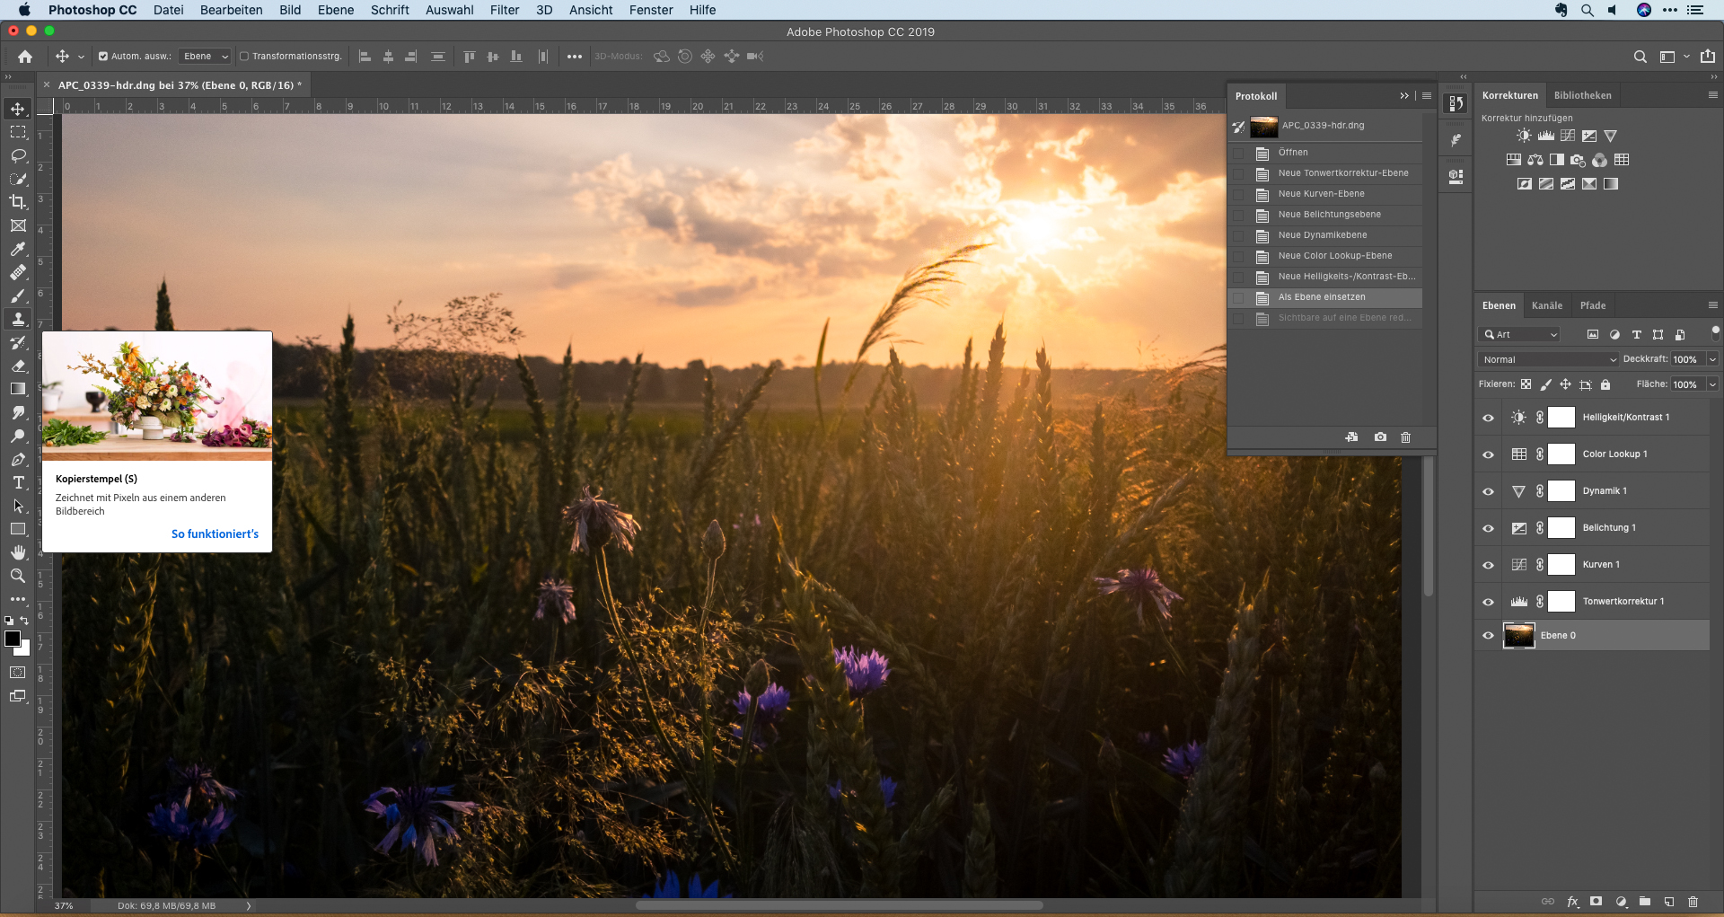This screenshot has width=1724, height=917.
Task: Go to the Photoshop home screen
Action: point(25,57)
